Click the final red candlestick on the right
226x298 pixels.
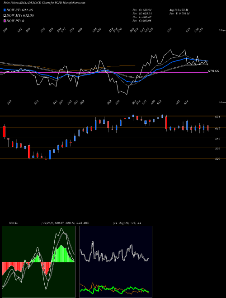point(208,128)
